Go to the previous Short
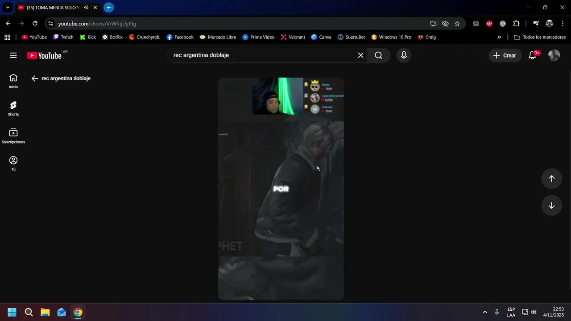The height and width of the screenshot is (321, 571). coord(551,178)
